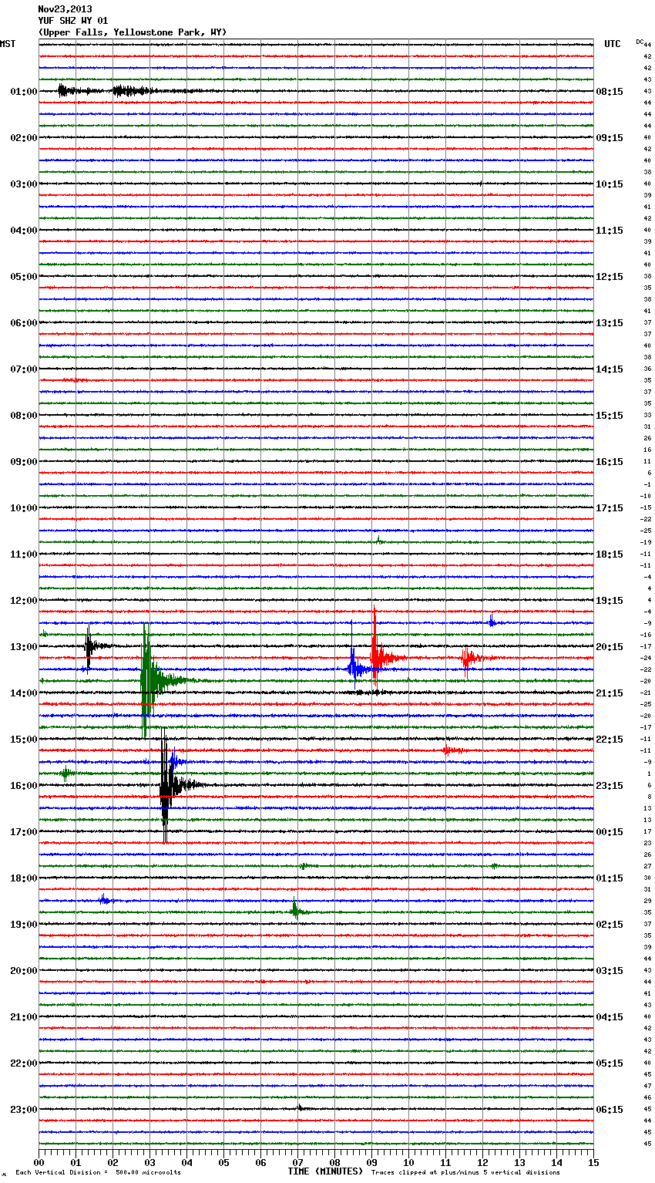Click the TIME (MINUTES) axis title

point(325,1171)
